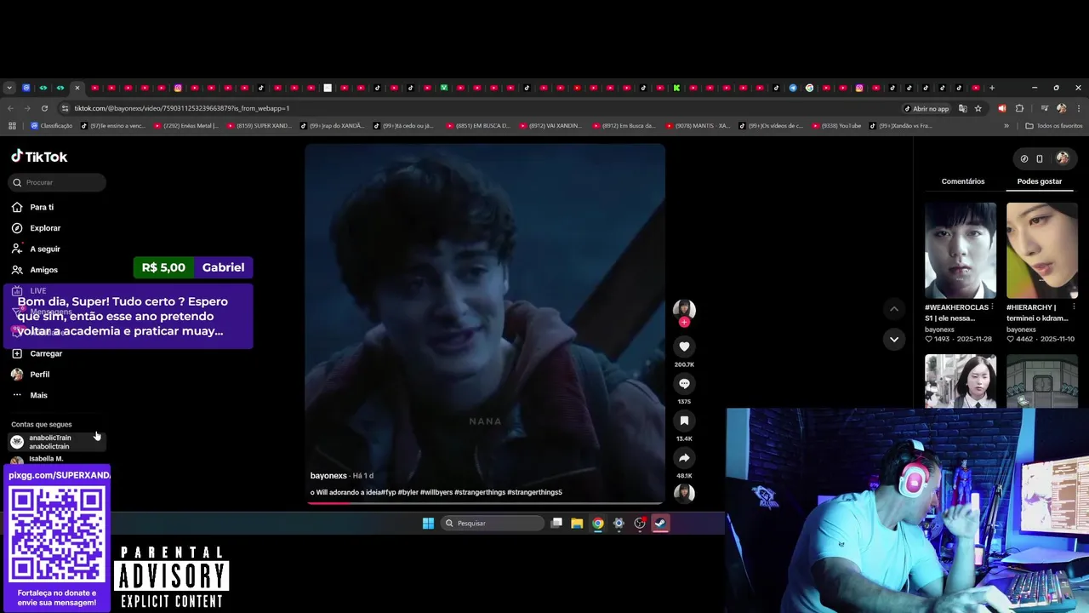This screenshot has height=613, width=1089.
Task: Open the get-app phone icon at top right
Action: (1040, 158)
